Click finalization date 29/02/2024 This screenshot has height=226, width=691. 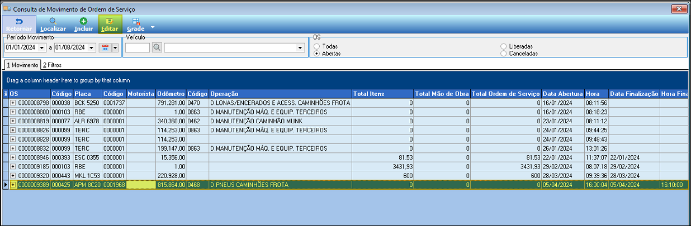634,166
